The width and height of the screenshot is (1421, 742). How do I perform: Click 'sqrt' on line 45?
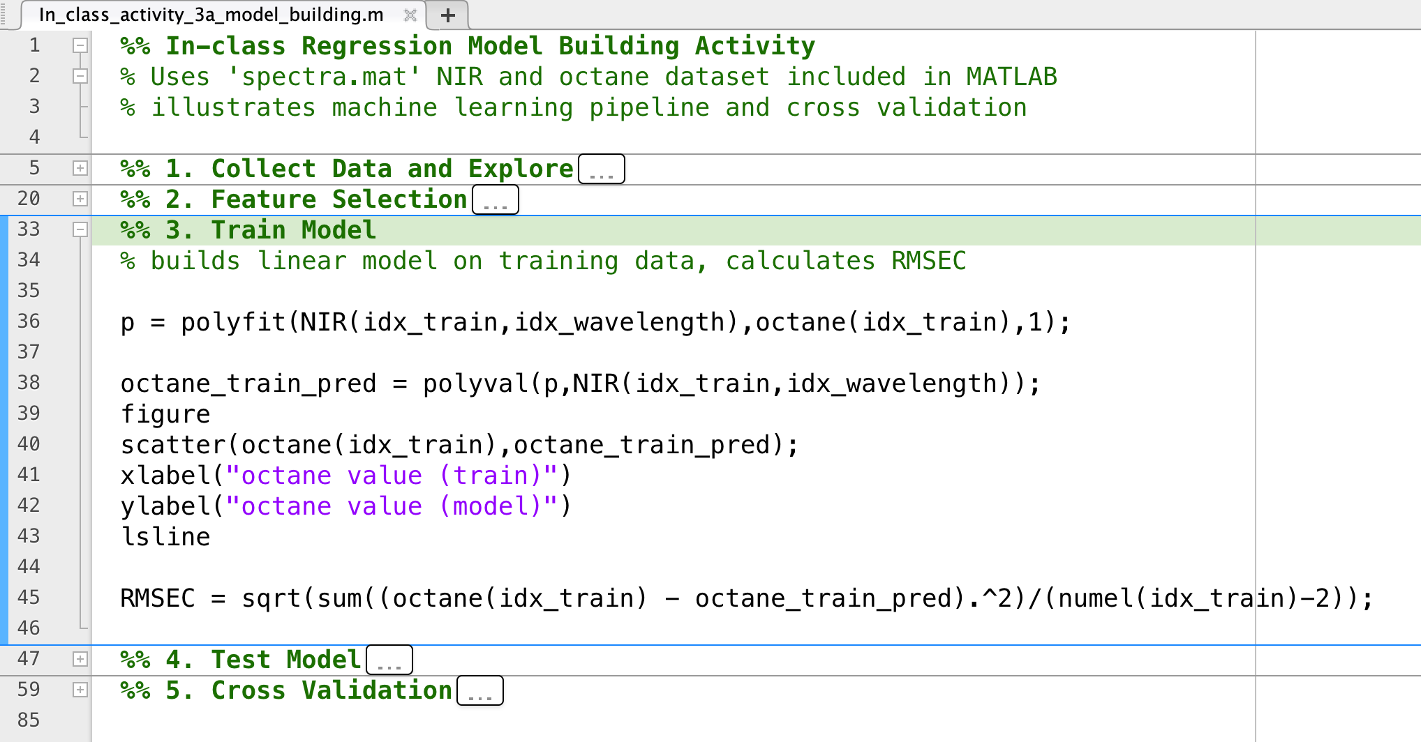point(271,598)
